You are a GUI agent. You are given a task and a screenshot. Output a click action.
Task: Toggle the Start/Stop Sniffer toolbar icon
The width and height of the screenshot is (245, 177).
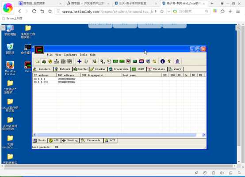44,61
